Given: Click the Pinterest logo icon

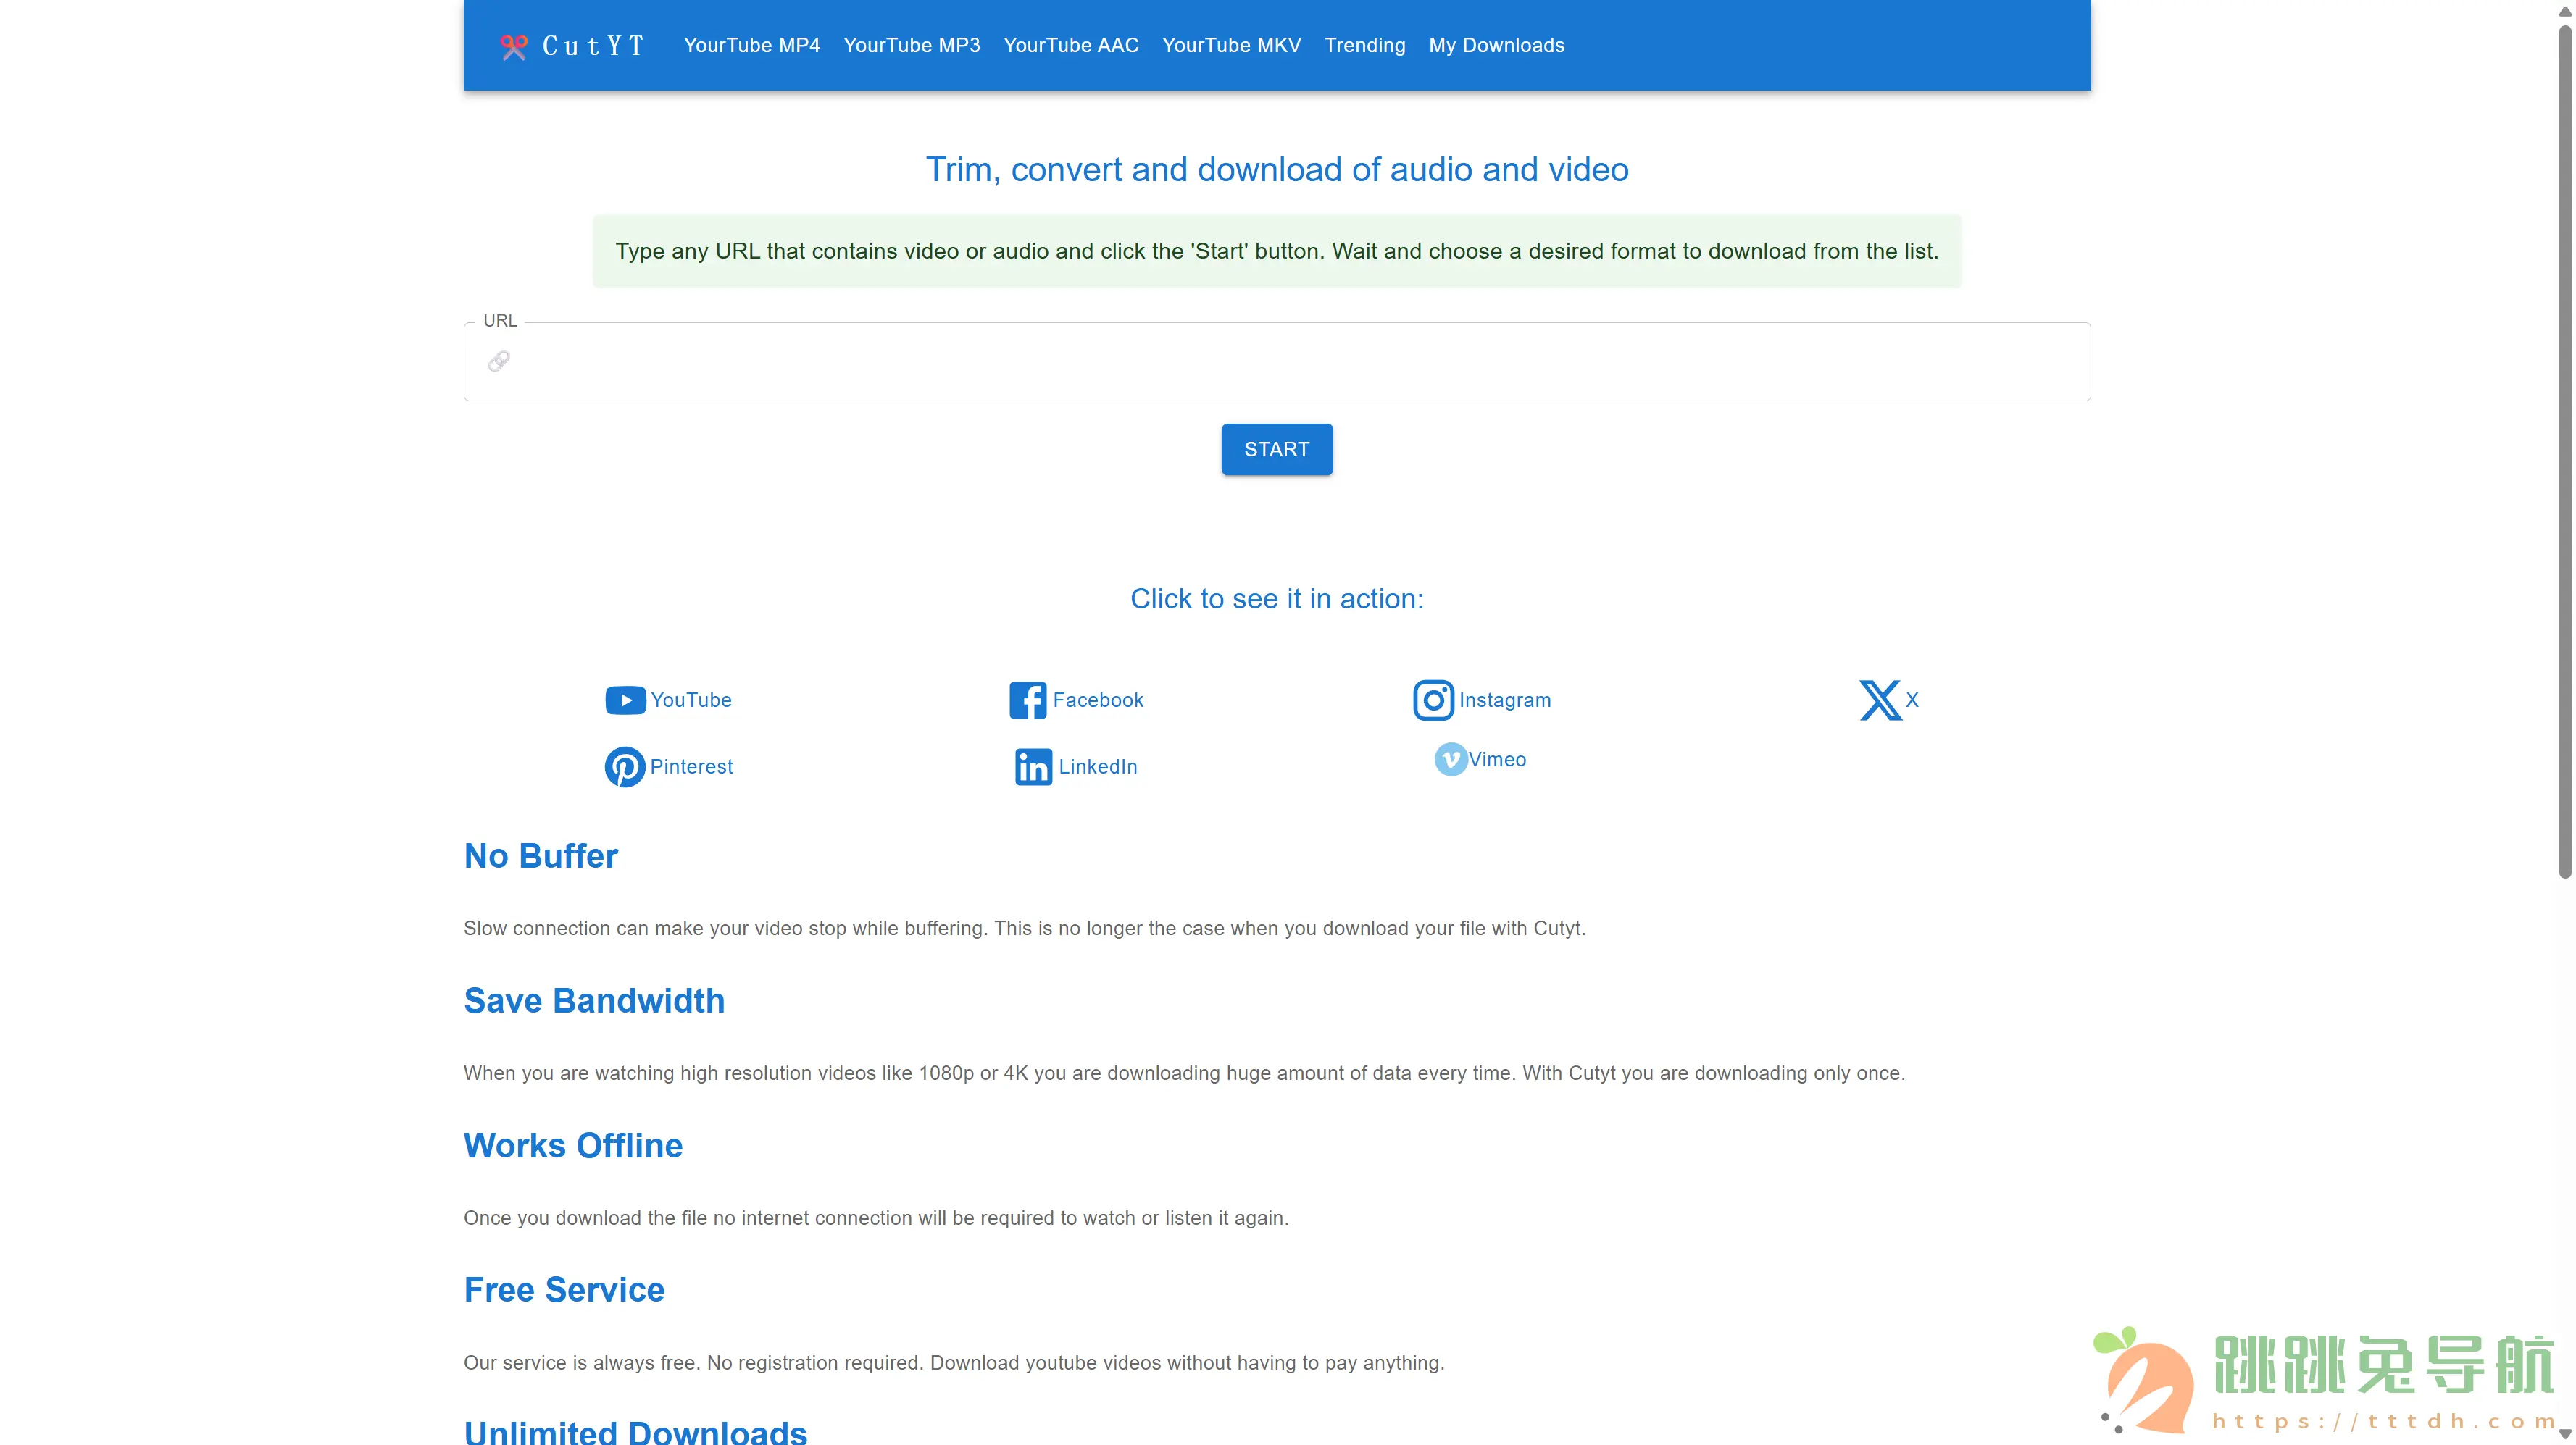Looking at the screenshot, I should coord(624,768).
